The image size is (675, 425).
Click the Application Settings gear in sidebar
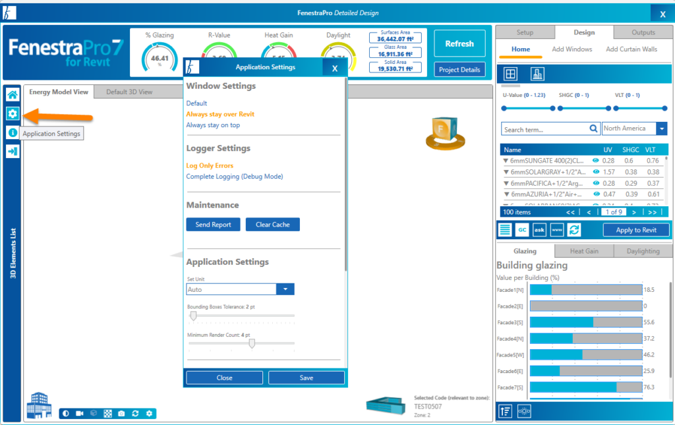pyautogui.click(x=13, y=113)
